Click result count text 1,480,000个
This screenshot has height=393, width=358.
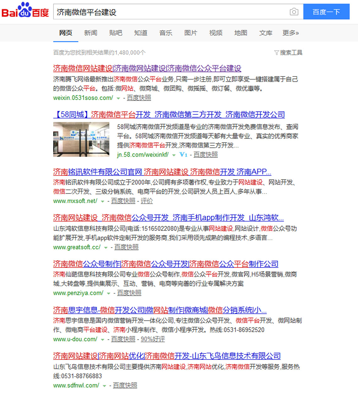[x=130, y=53]
